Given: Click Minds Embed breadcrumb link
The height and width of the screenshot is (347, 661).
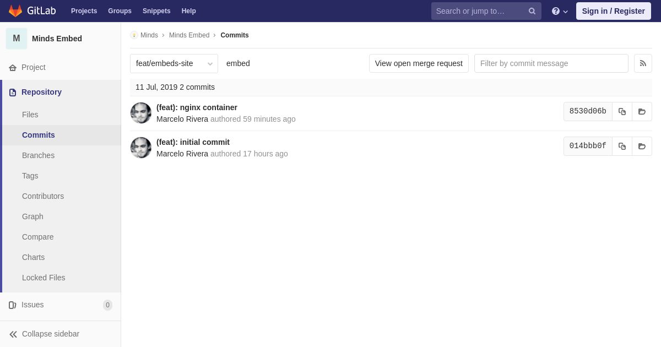Looking at the screenshot, I should pyautogui.click(x=189, y=35).
